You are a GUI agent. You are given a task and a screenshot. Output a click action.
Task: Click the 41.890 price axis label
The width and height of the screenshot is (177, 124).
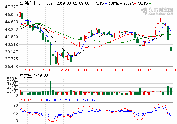coord(12,37)
